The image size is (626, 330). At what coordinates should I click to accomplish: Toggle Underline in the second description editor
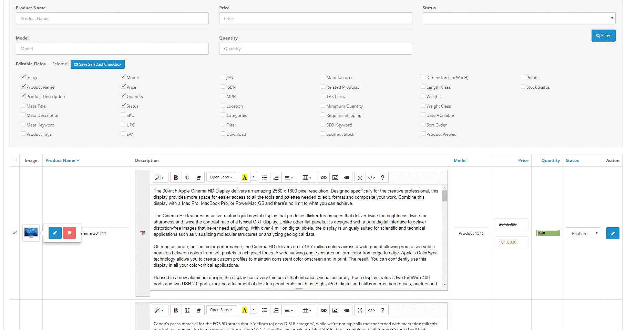point(187,310)
